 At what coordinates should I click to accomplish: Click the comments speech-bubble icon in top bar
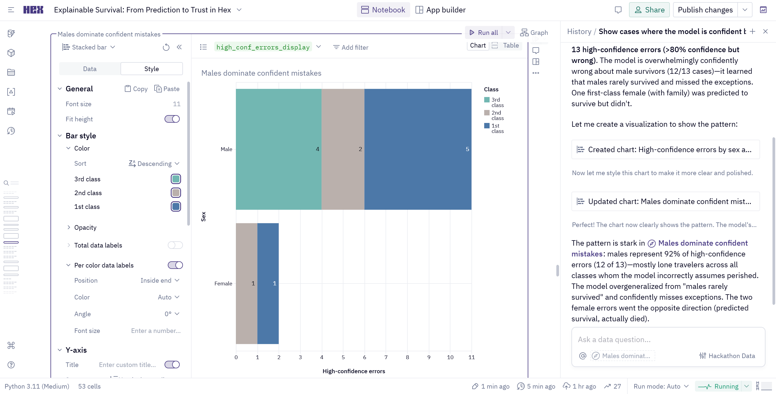618,10
